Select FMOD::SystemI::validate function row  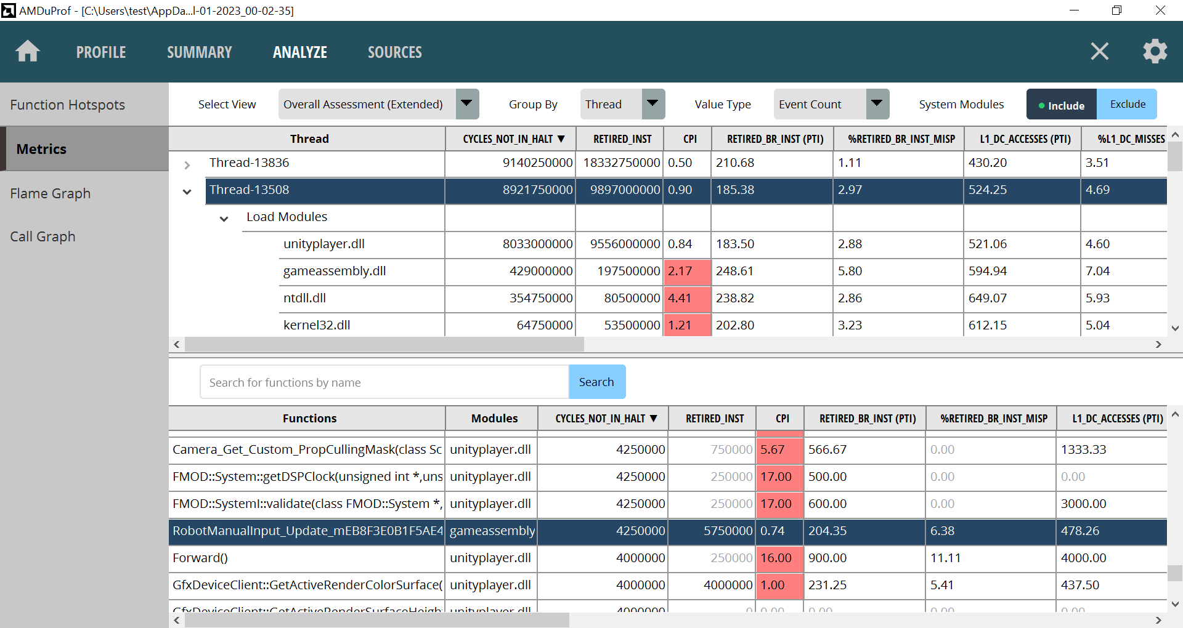[668, 504]
